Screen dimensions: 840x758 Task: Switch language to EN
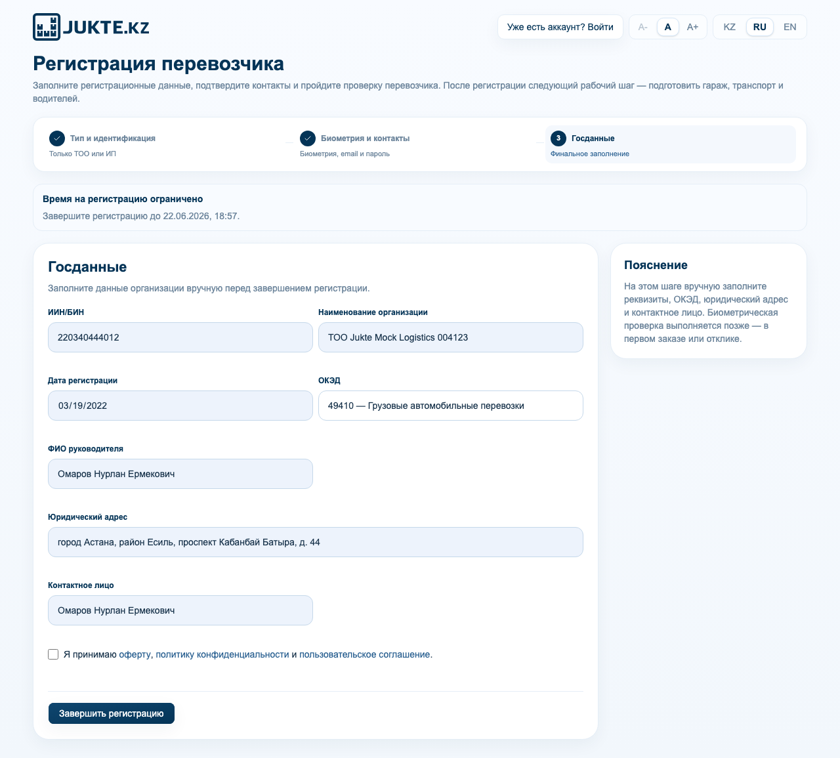[790, 27]
